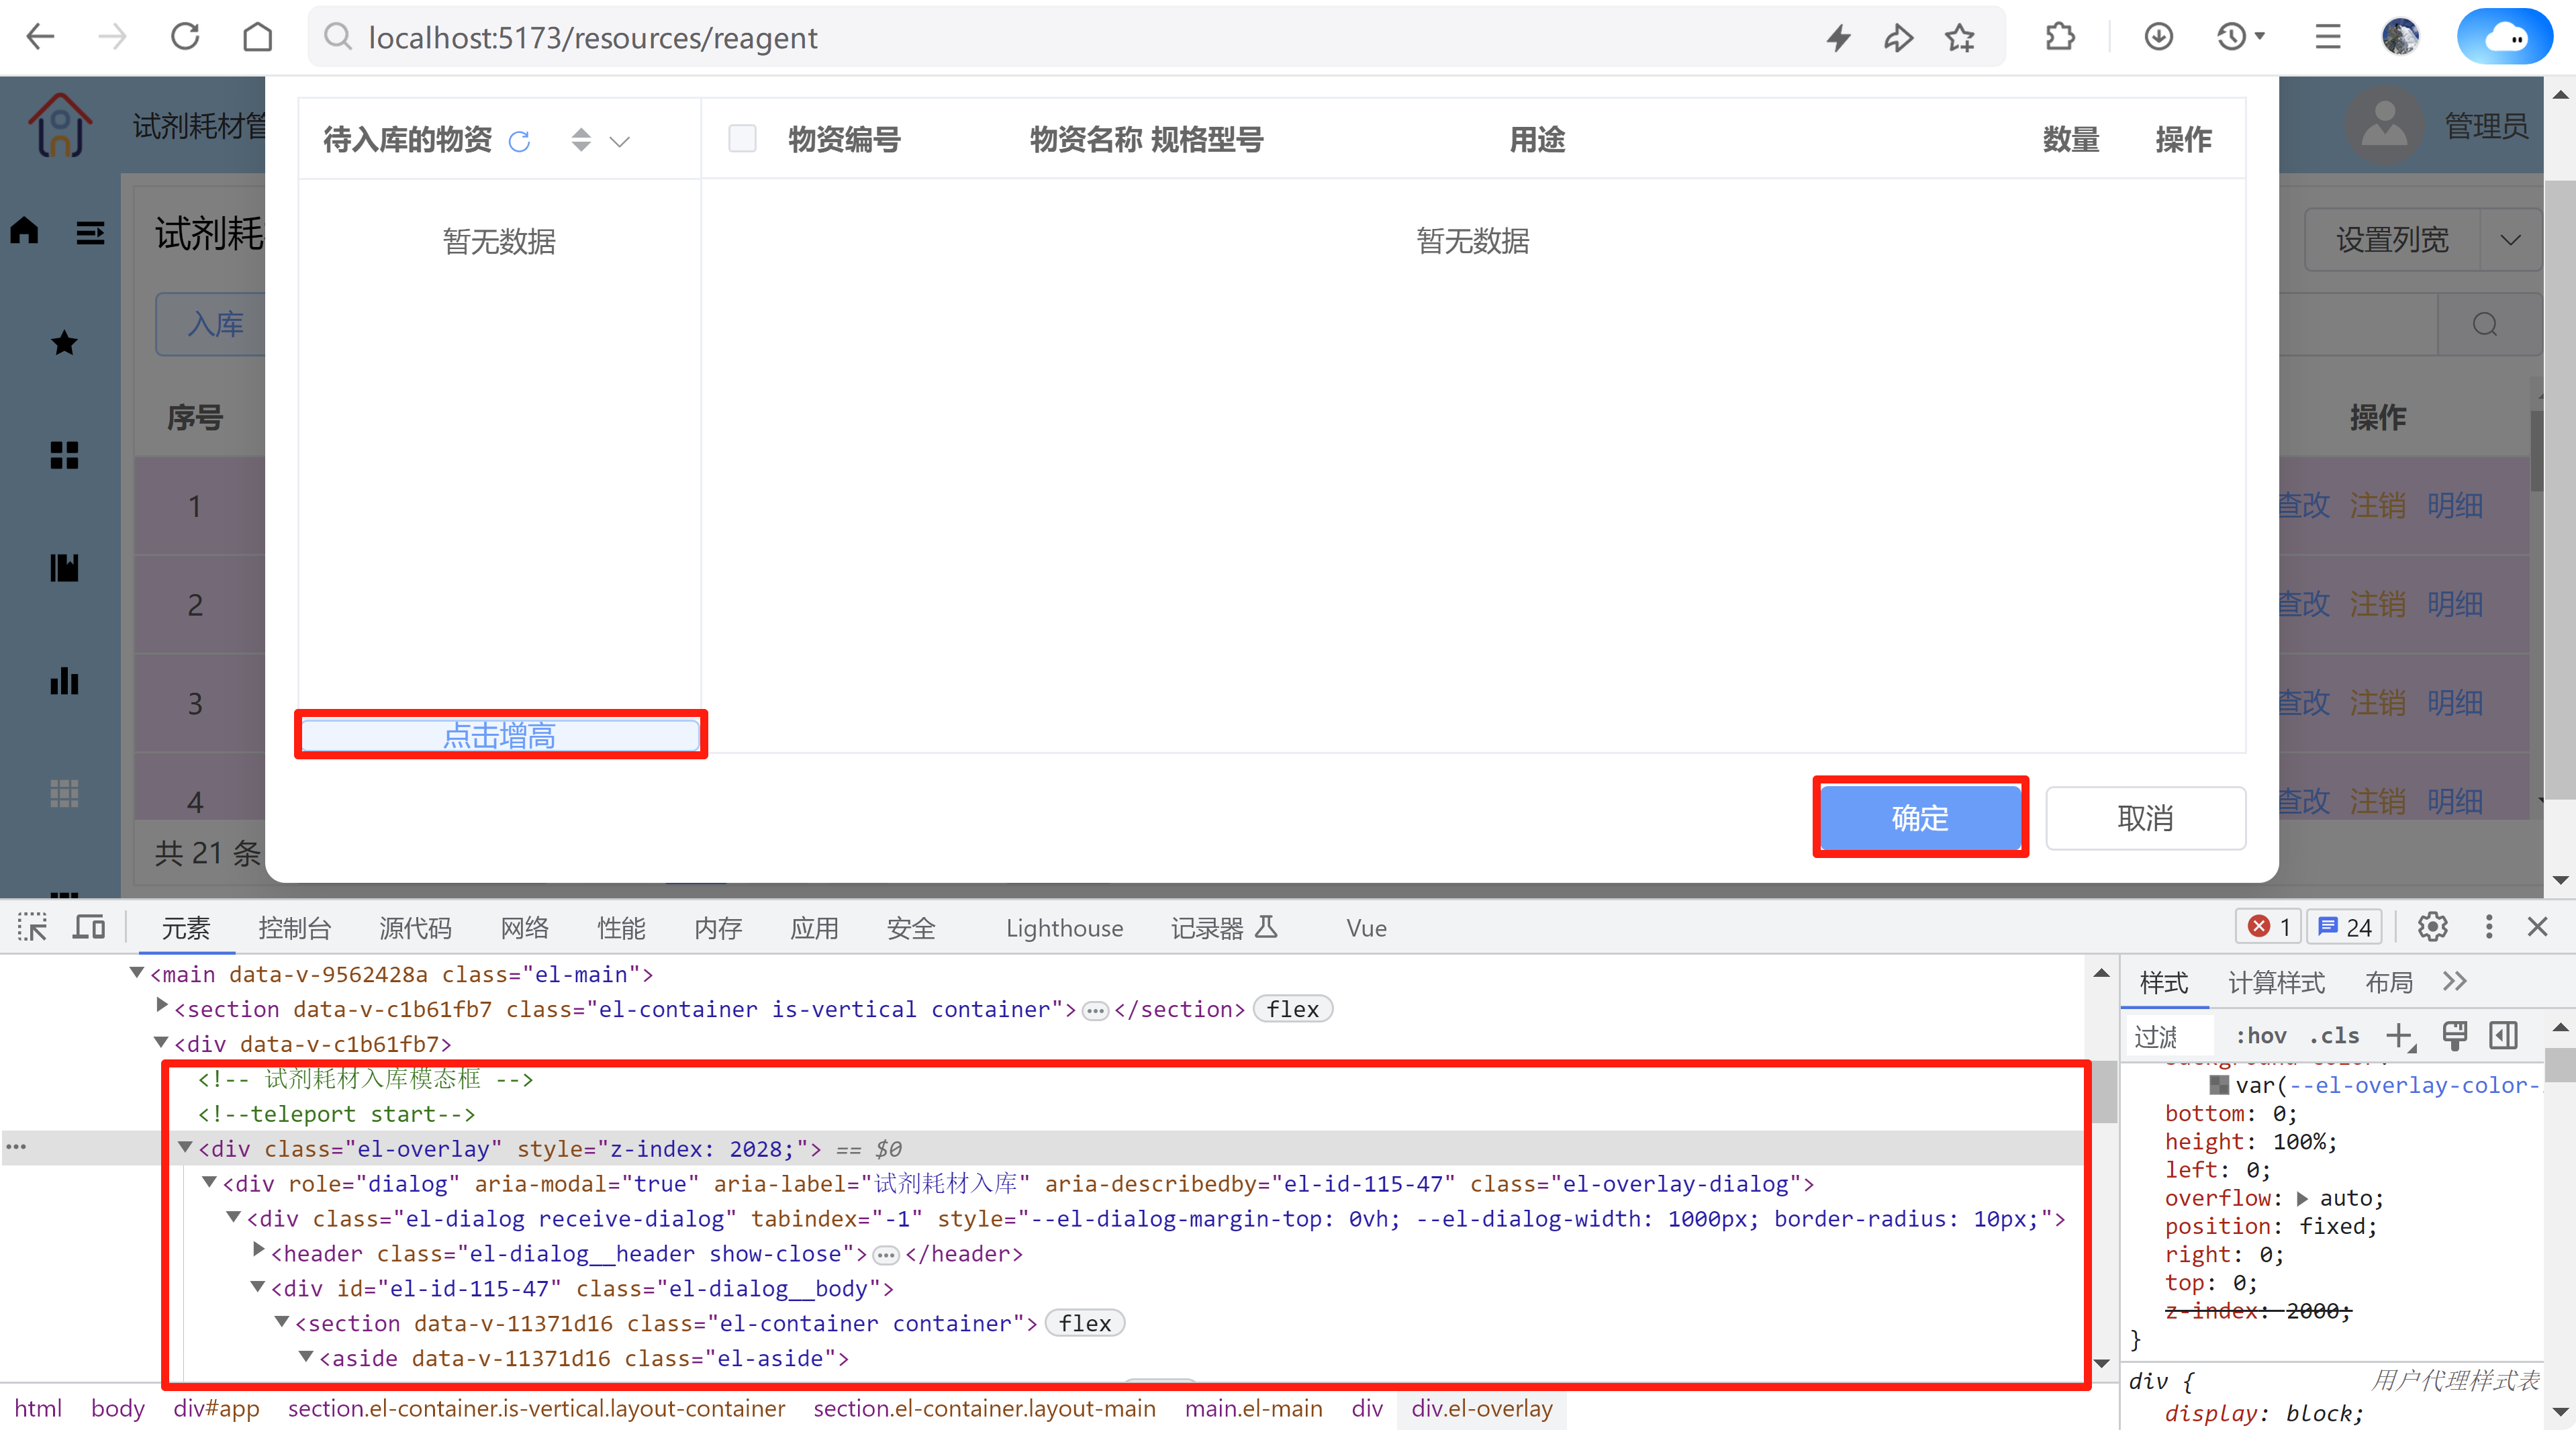Viewport: 2576px width, 1430px height.
Task: Select the home icon in the left sidebar
Action: point(24,230)
